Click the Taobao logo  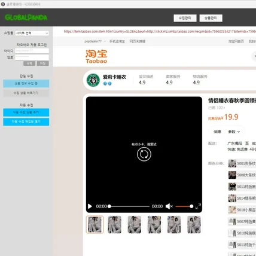pos(96,57)
